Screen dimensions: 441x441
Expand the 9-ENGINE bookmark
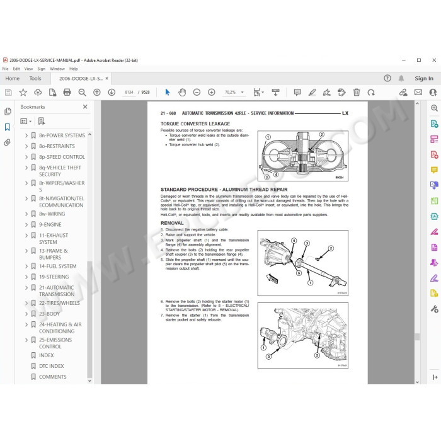(26, 225)
